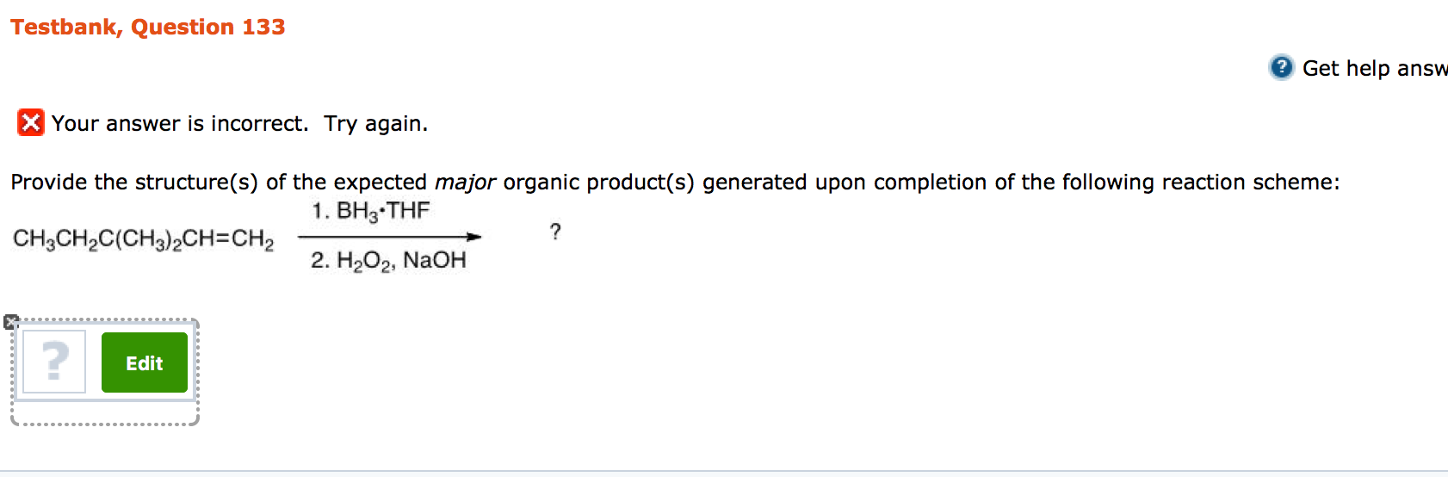
Task: Select the empty structure placeholder thumbnail
Action: point(54,362)
